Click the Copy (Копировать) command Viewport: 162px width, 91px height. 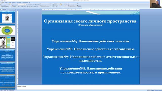tap(4, 5)
